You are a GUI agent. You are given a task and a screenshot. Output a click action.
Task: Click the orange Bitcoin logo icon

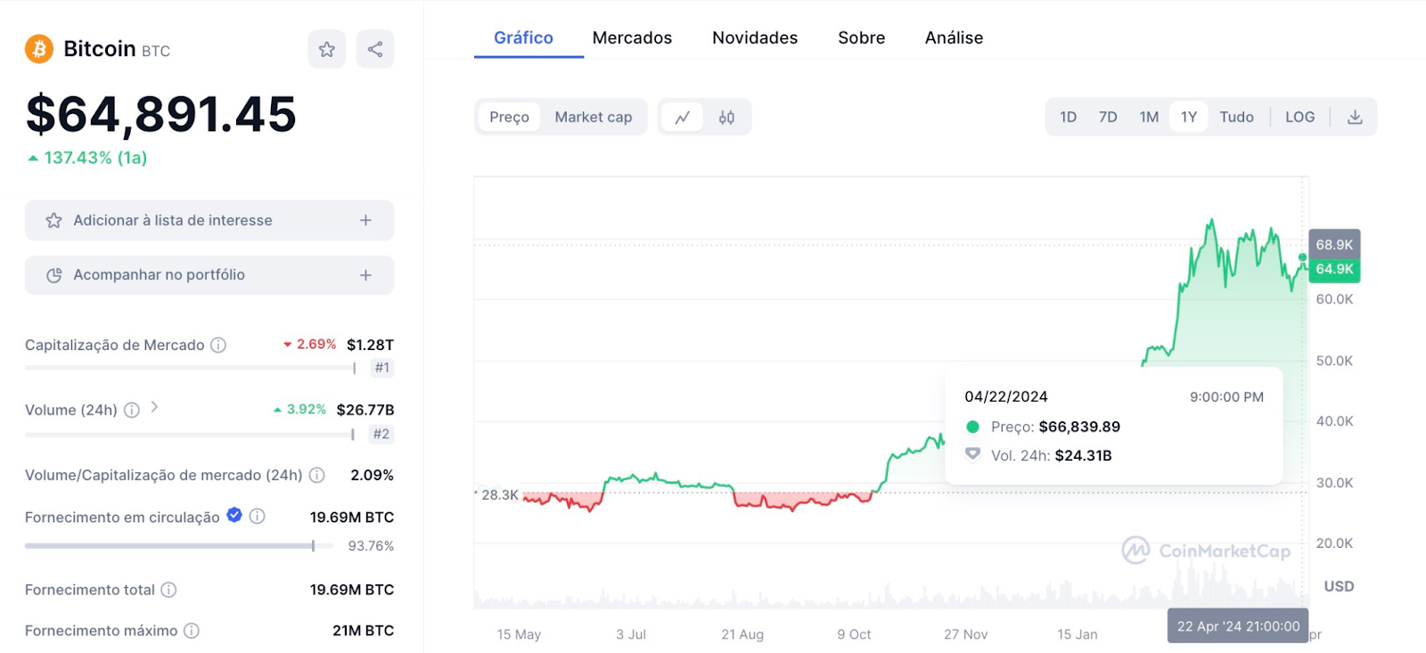click(x=39, y=49)
